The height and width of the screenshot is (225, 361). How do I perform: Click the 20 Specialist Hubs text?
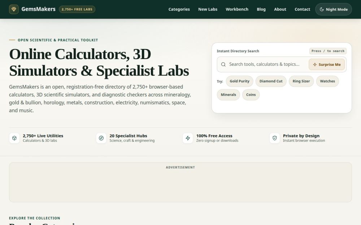click(x=128, y=136)
